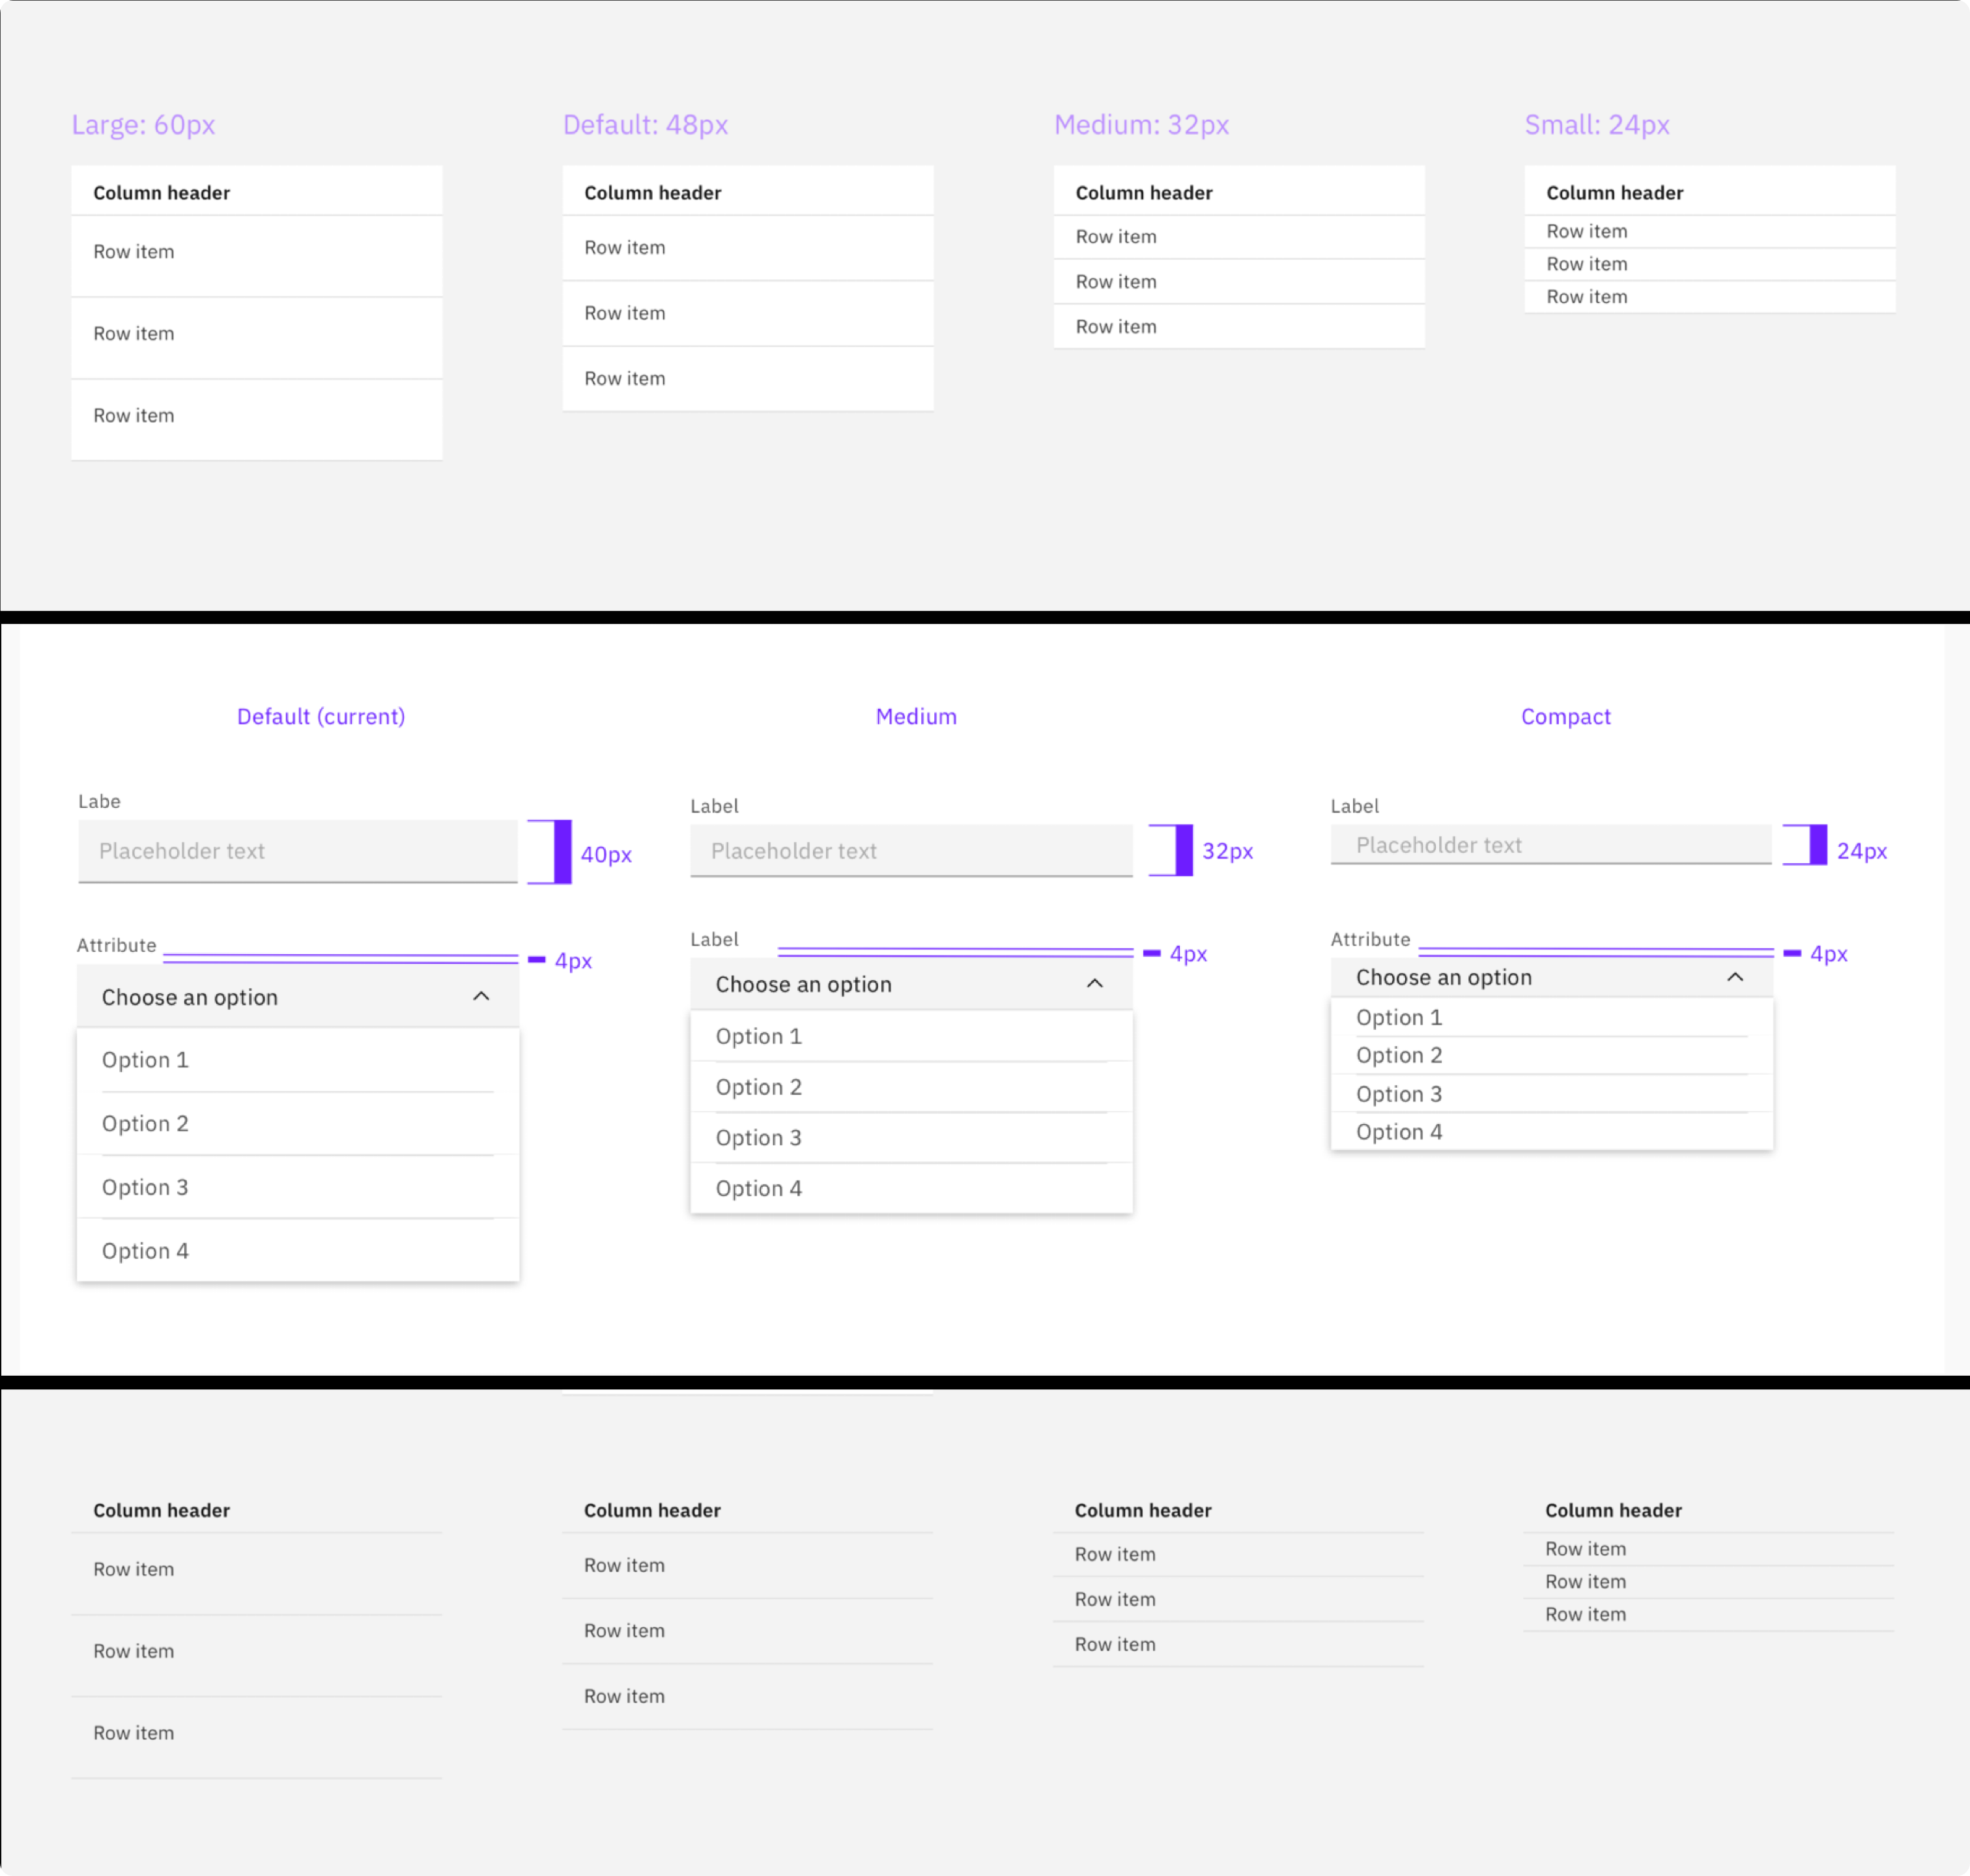Collapse the Default size dropdown chevron

click(x=481, y=996)
